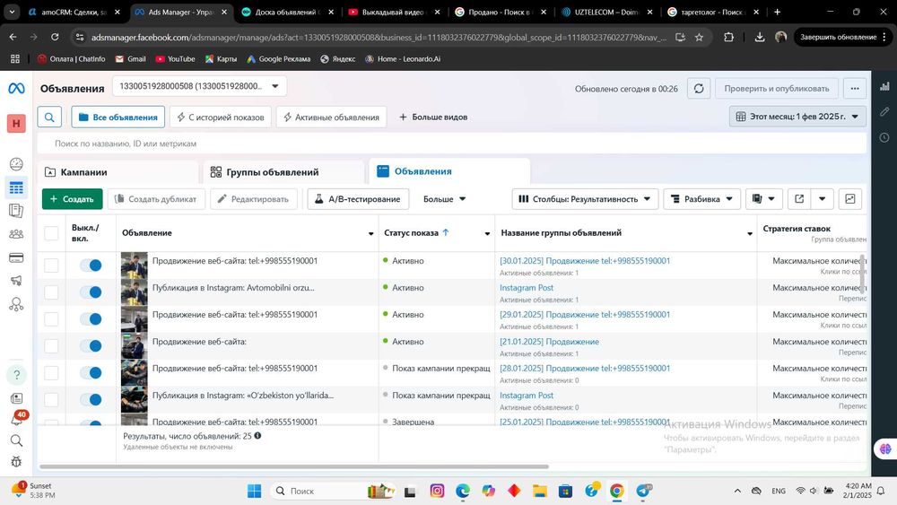
Task: Click the green 'Создать' button
Action: pyautogui.click(x=72, y=199)
